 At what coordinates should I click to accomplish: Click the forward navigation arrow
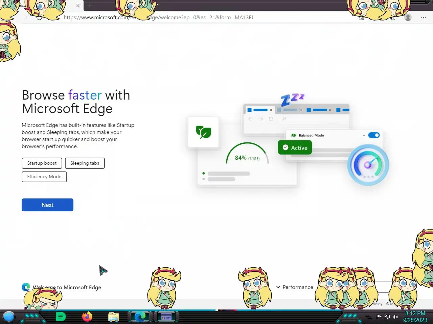[24, 17]
